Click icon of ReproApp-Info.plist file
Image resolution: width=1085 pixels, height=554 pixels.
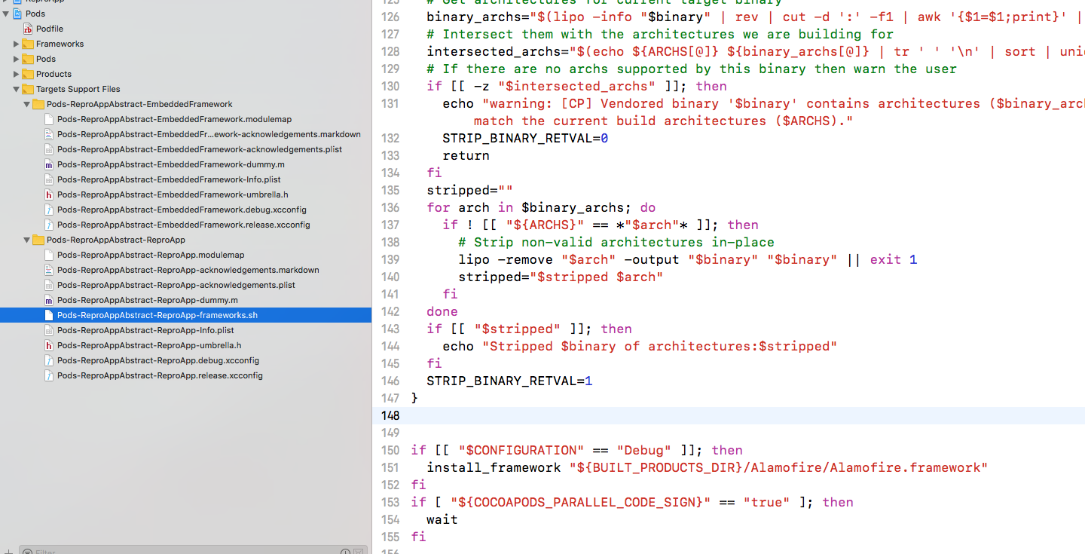coord(49,330)
